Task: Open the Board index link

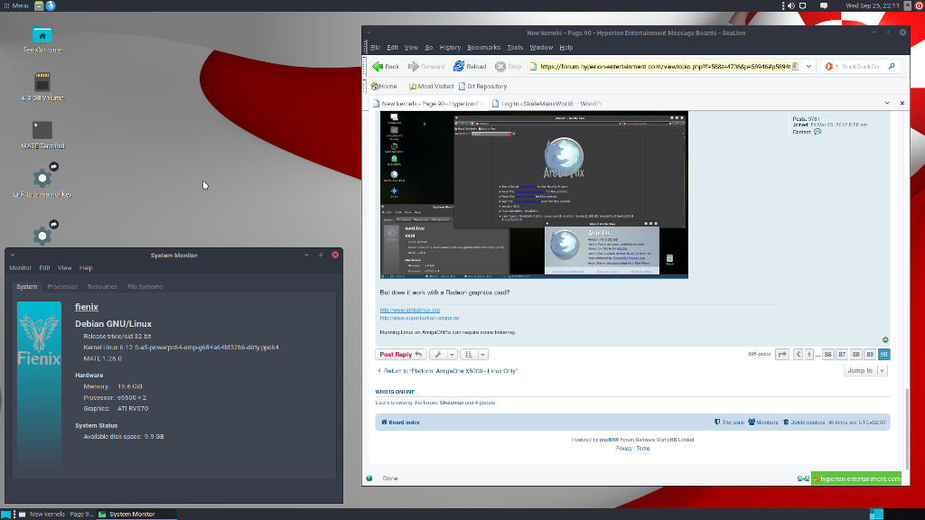Action: (400, 422)
